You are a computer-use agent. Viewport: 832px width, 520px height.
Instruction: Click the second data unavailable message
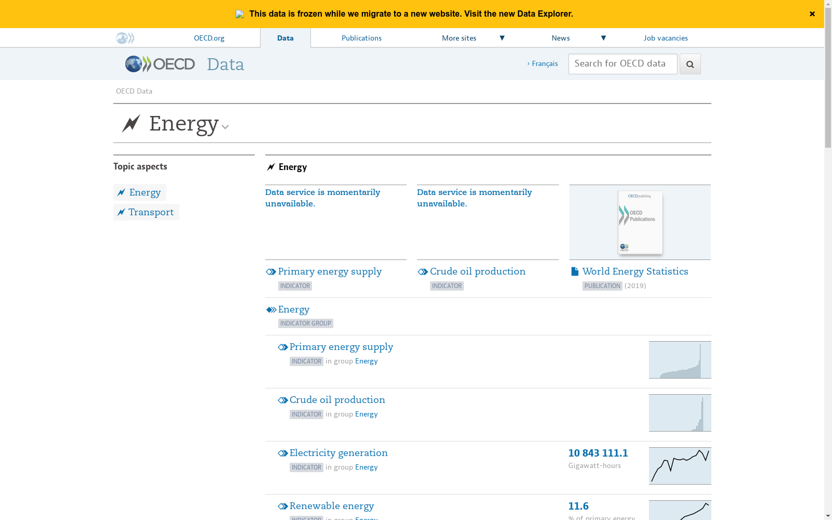pos(474,198)
